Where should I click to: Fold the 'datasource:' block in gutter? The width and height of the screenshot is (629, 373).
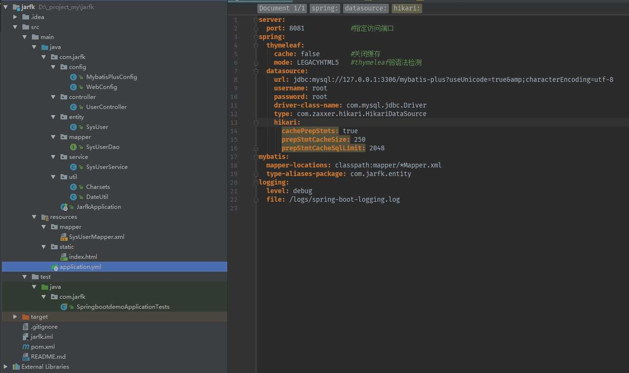256,71
